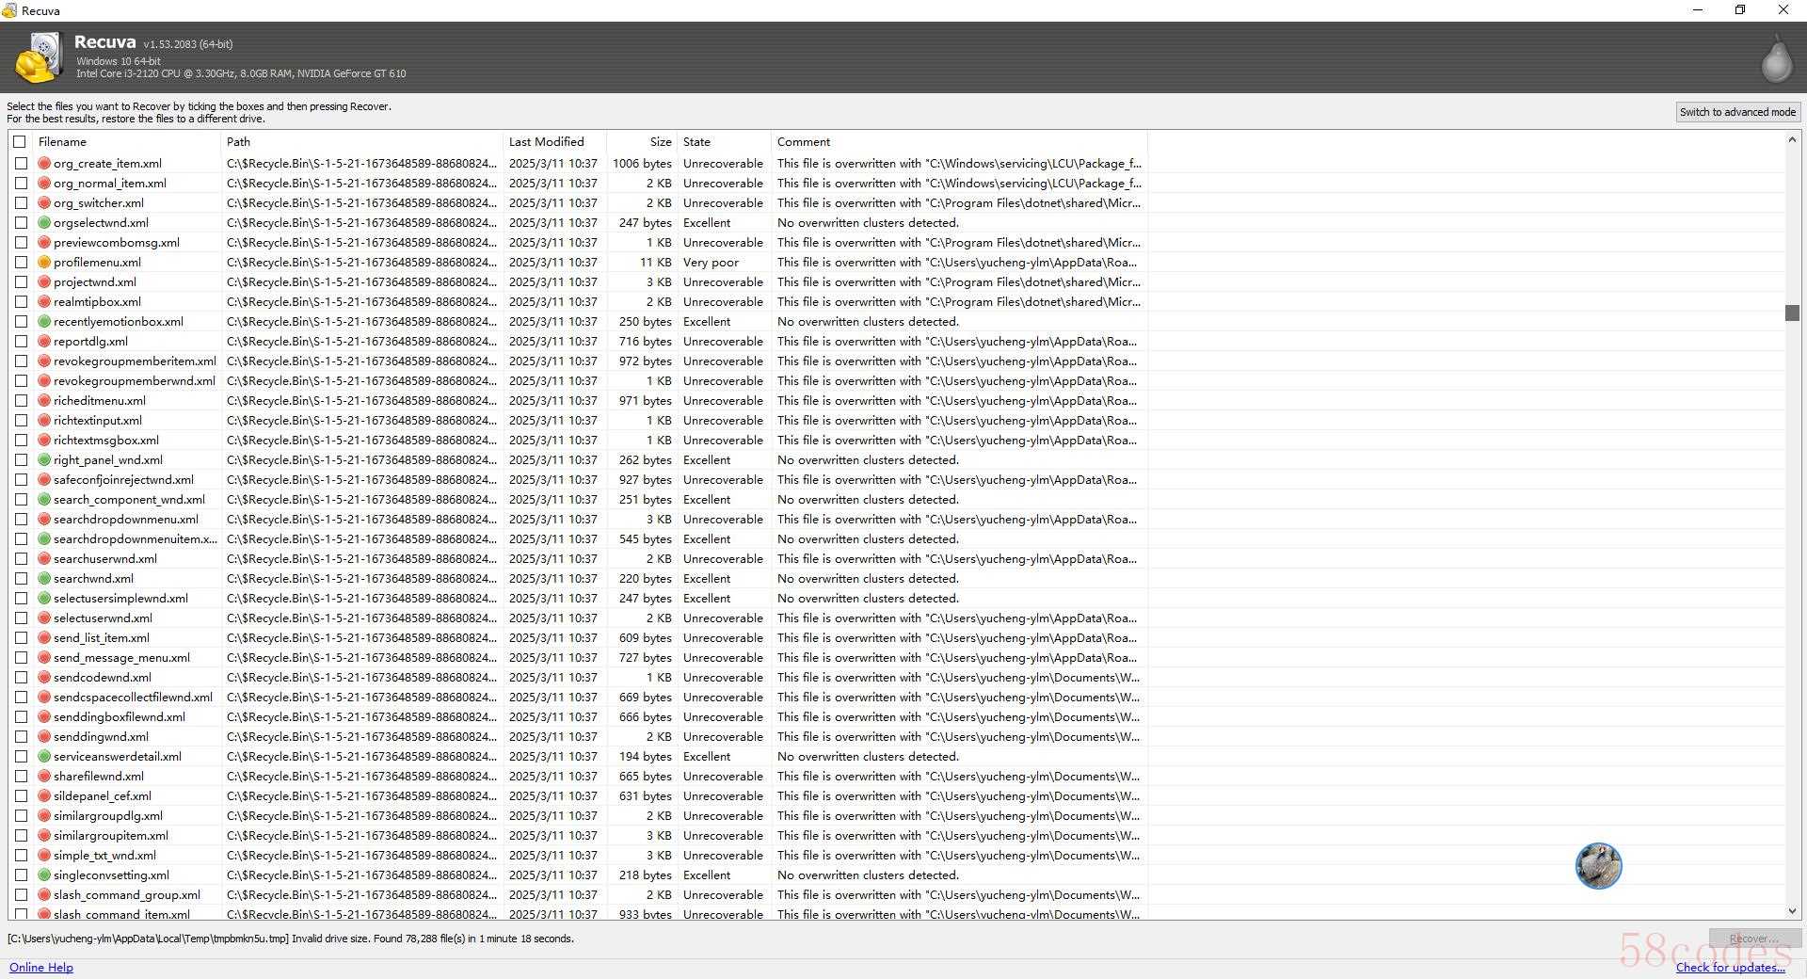Click orange status dot of profilemenu.xml
The height and width of the screenshot is (979, 1807).
pos(44,263)
